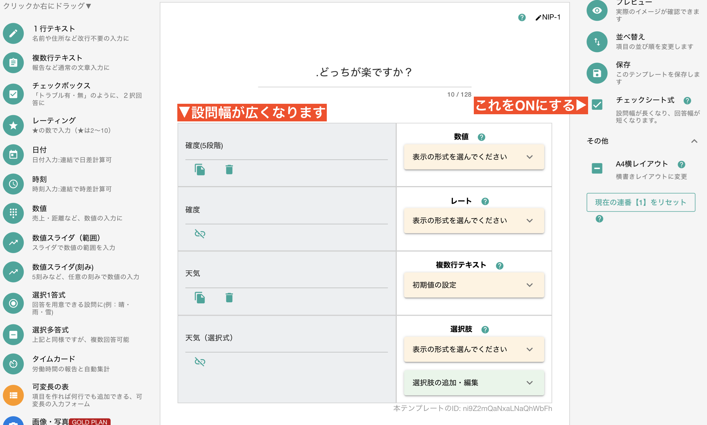
Task: Collapse the その他 section
Action: click(x=694, y=141)
